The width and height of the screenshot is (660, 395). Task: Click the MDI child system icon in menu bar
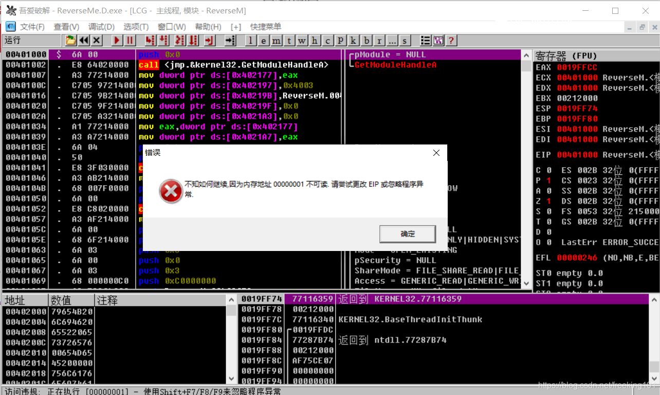coord(10,27)
